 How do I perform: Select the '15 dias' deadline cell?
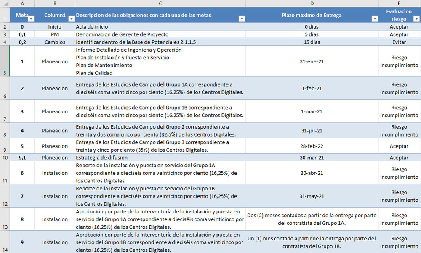click(312, 42)
